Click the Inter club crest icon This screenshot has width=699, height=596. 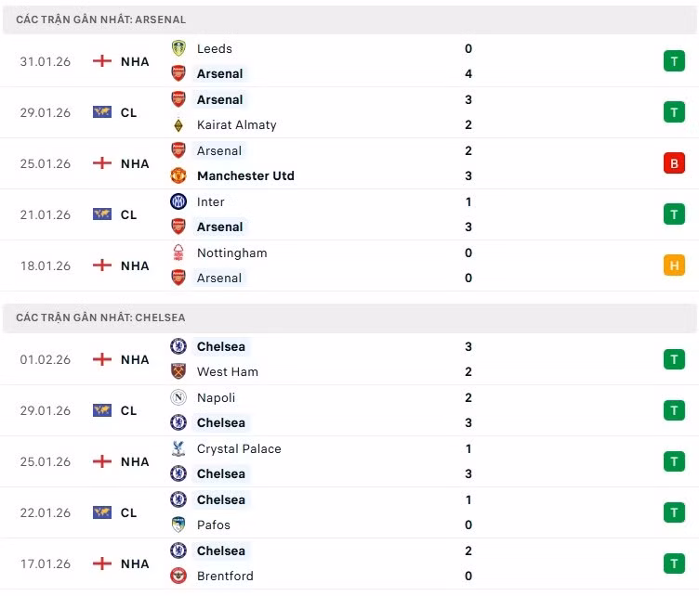pos(178,201)
